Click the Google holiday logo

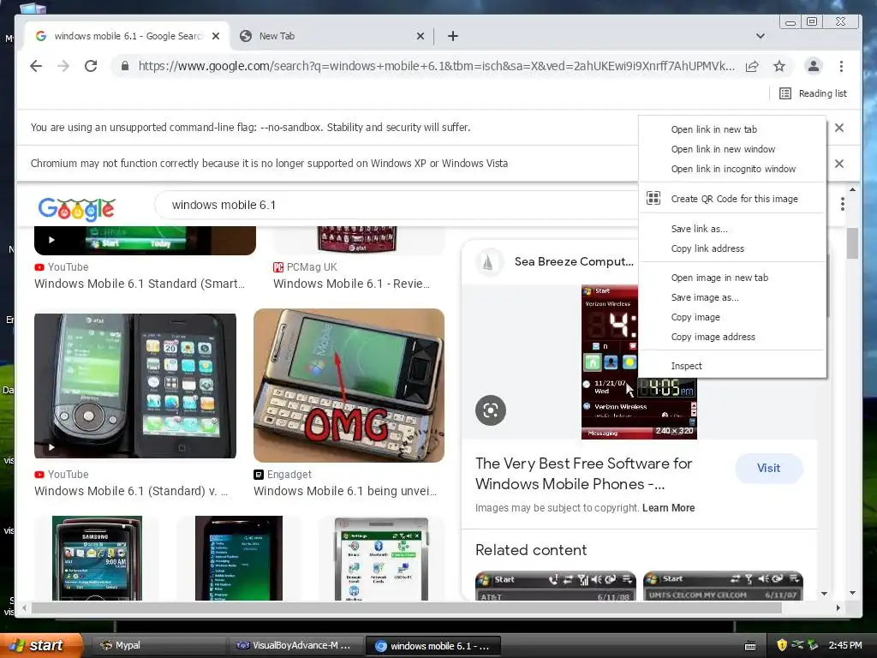point(77,208)
